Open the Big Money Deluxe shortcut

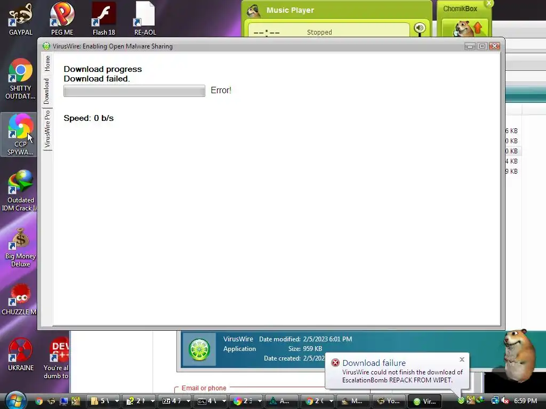pyautogui.click(x=20, y=247)
